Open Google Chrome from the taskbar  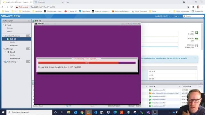tap(82, 112)
